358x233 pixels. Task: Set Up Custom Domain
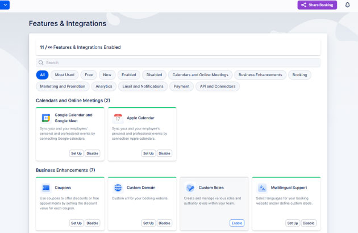(148, 223)
